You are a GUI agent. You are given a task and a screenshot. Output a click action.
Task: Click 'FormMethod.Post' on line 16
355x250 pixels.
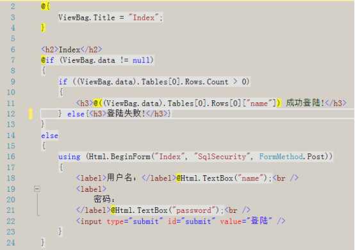[292, 157]
